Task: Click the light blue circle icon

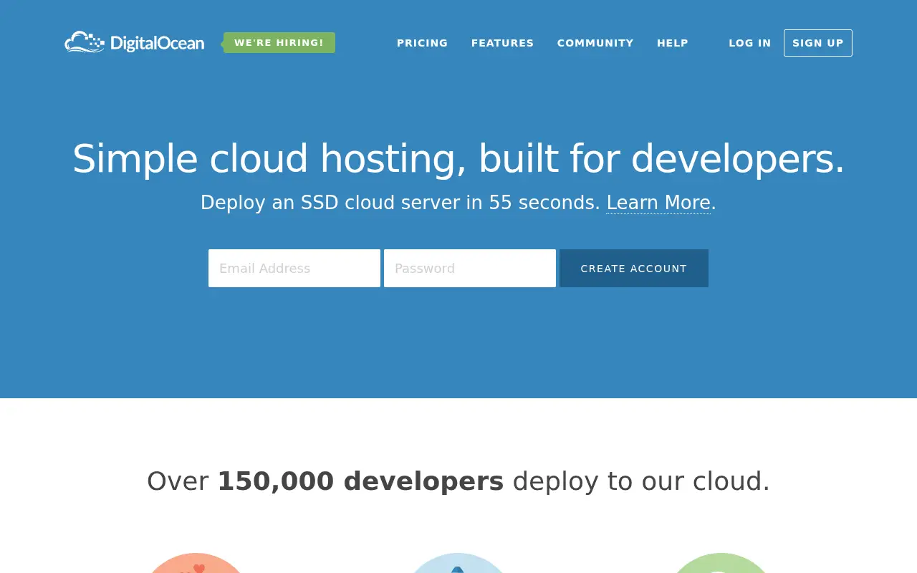Action: [x=458, y=563]
